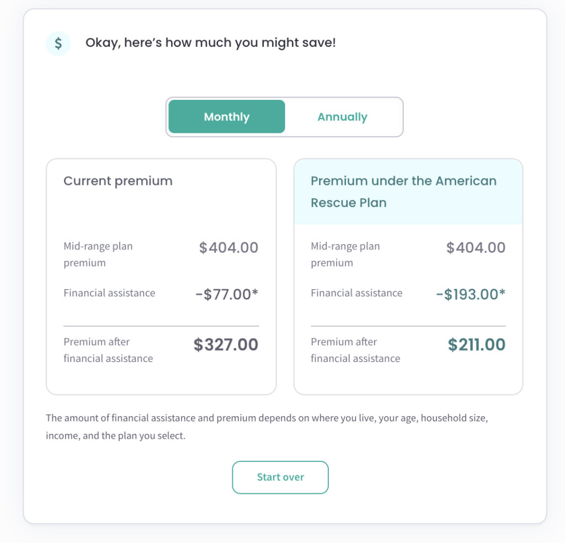Switch to Monthly view
The height and width of the screenshot is (543, 565).
(227, 117)
